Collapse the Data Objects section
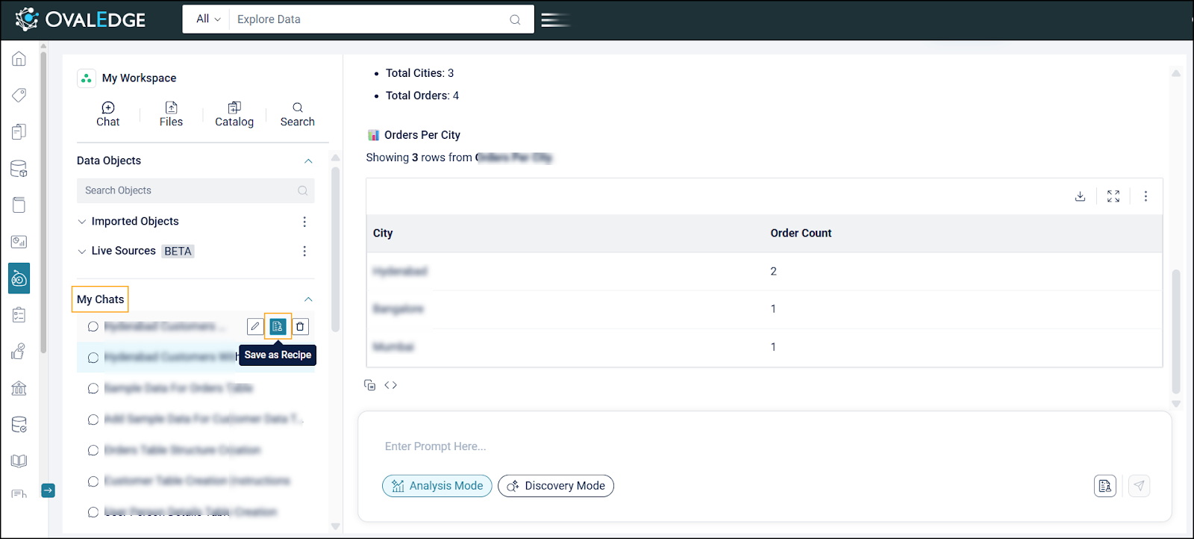 [x=308, y=161]
